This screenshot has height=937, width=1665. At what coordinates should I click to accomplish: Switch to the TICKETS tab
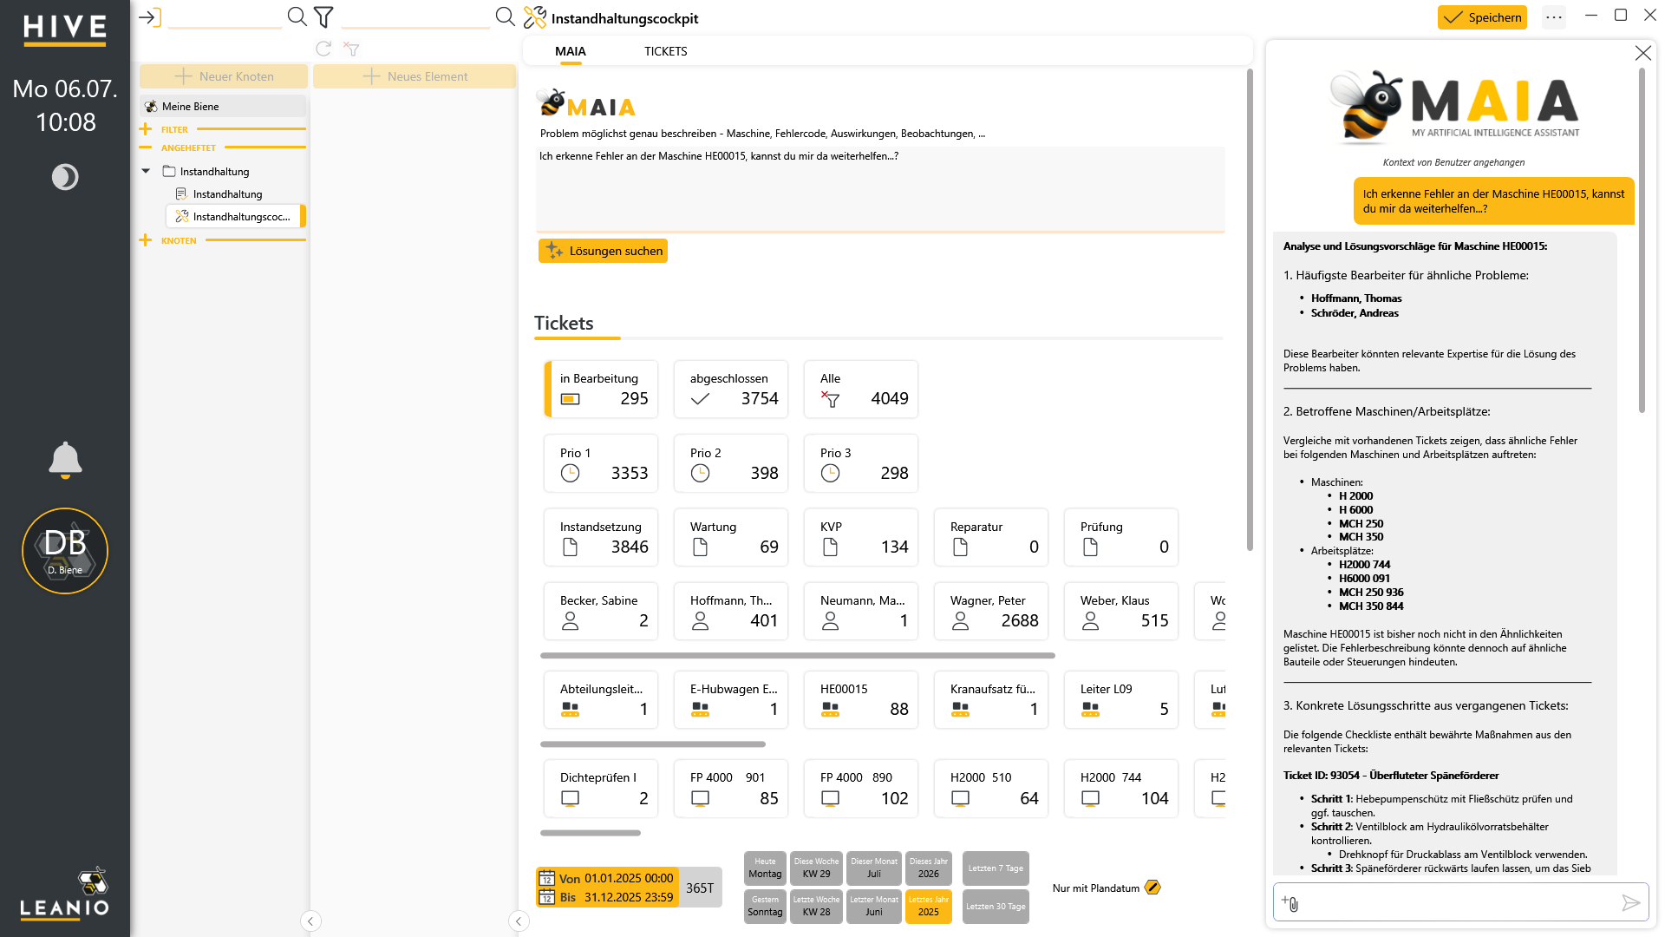pyautogui.click(x=665, y=51)
